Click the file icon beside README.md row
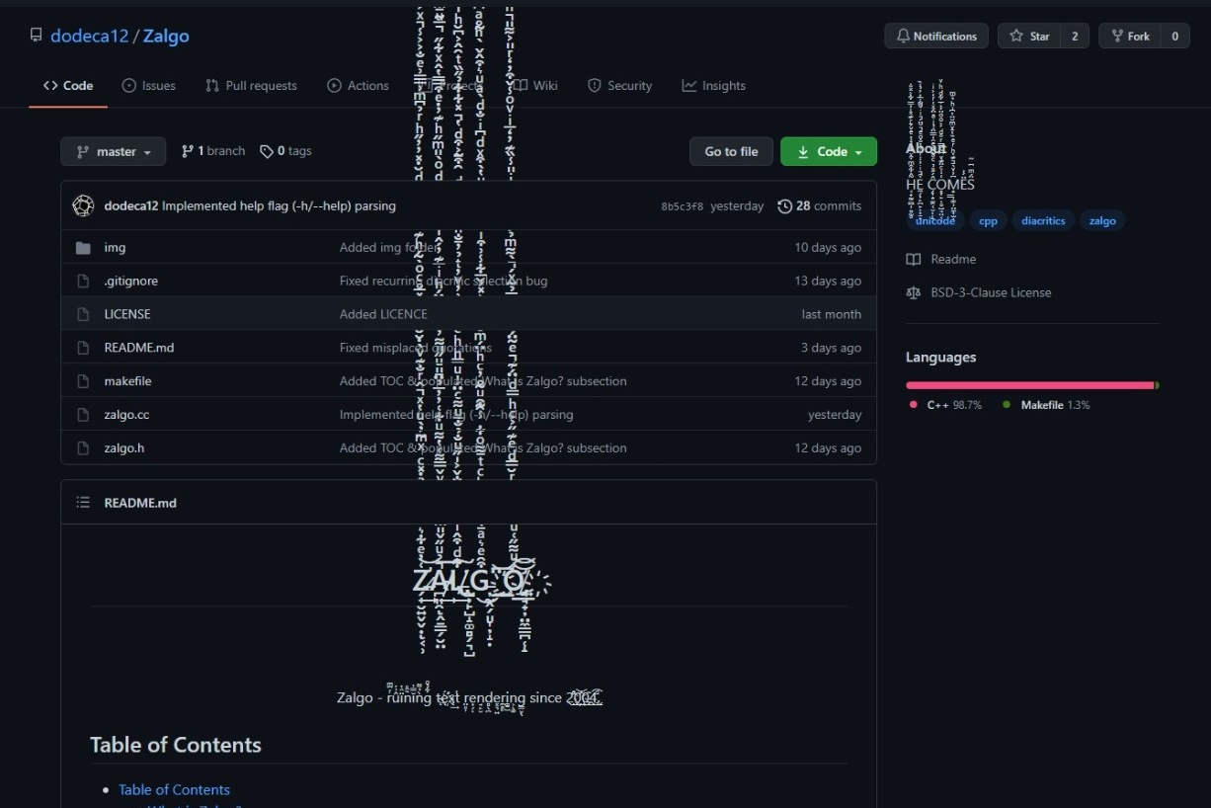Screen dimensions: 1211x808 (x=83, y=348)
